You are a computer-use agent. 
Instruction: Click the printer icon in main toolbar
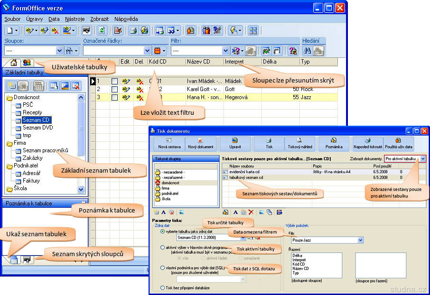133,30
